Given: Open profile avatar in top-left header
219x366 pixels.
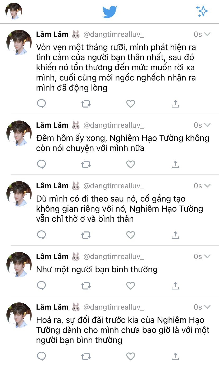Looking at the screenshot, I should click(14, 11).
